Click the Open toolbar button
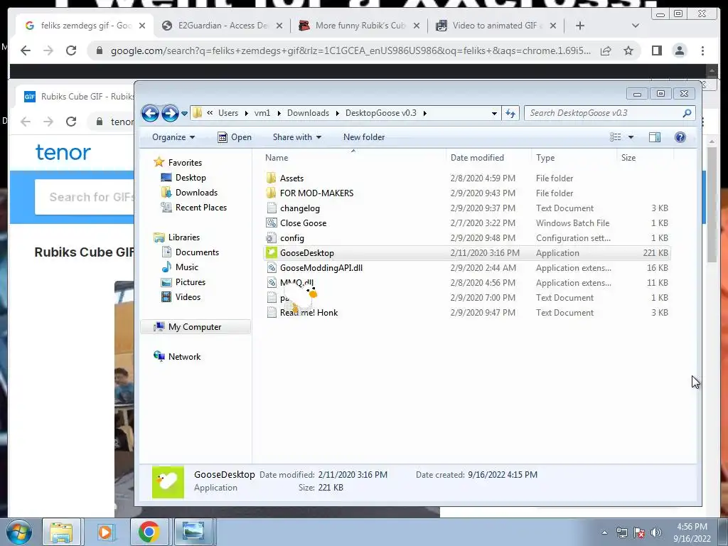This screenshot has width=728, height=546. click(x=235, y=137)
